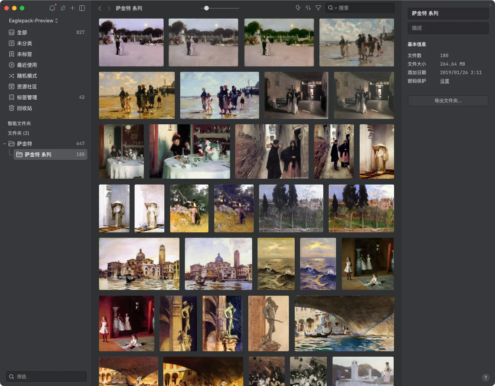Adjust the thumbnail size slider
495x386 pixels.
[x=207, y=8]
